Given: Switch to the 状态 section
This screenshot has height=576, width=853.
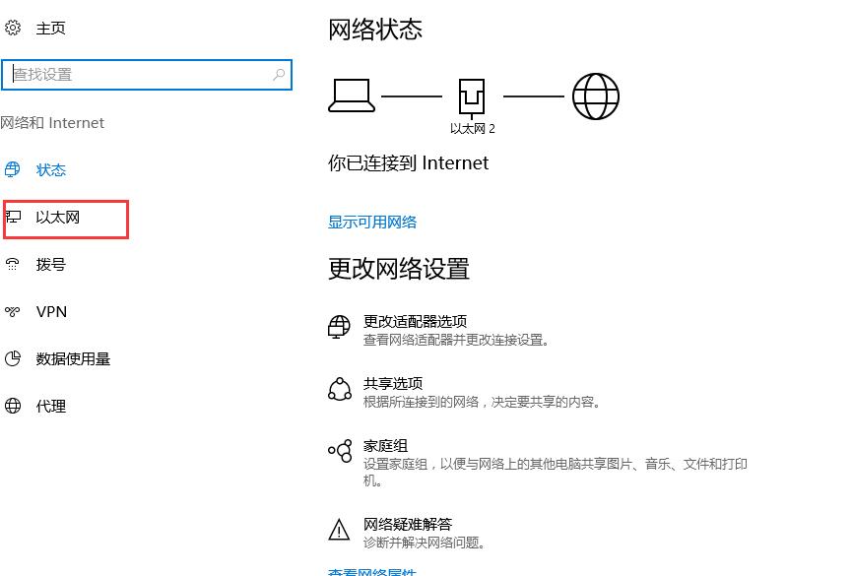Looking at the screenshot, I should point(51,169).
